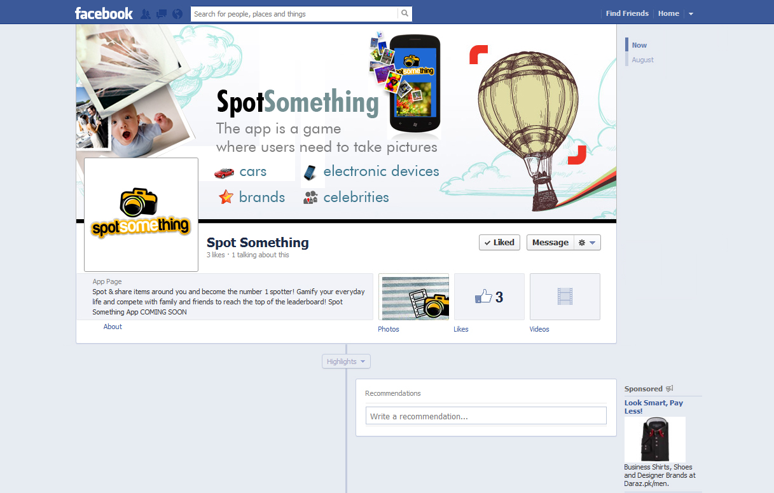Click the 3 likes count text
Screen dimensions: 774x493
216,255
